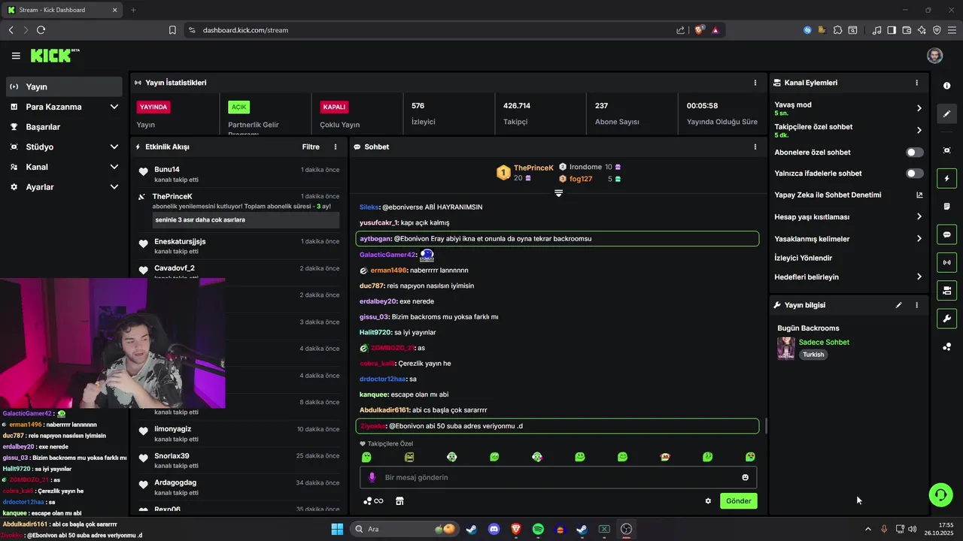This screenshot has height=541, width=963.
Task: Click Bunu14 follow event in activity feed
Action: click(x=239, y=174)
